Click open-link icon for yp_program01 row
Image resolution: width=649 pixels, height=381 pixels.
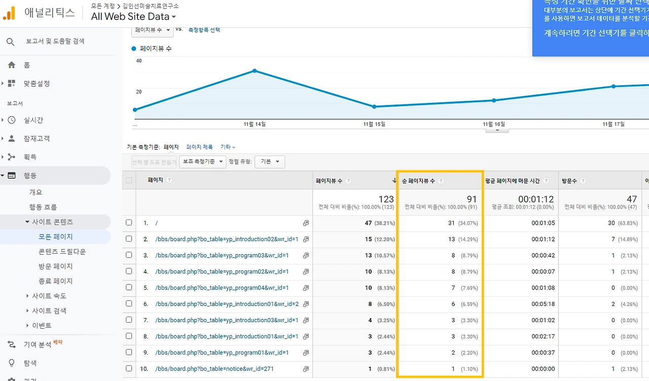(x=306, y=353)
